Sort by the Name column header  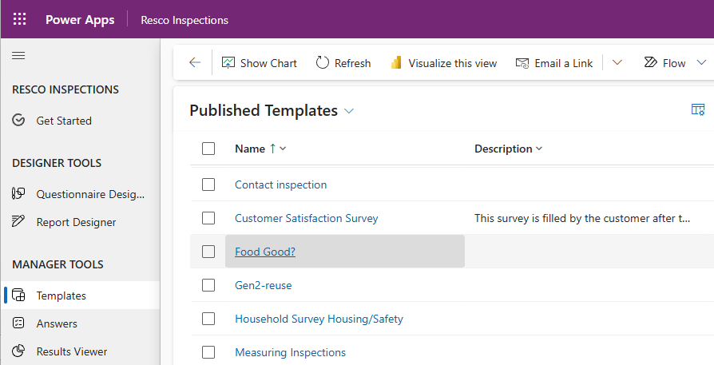(x=250, y=149)
